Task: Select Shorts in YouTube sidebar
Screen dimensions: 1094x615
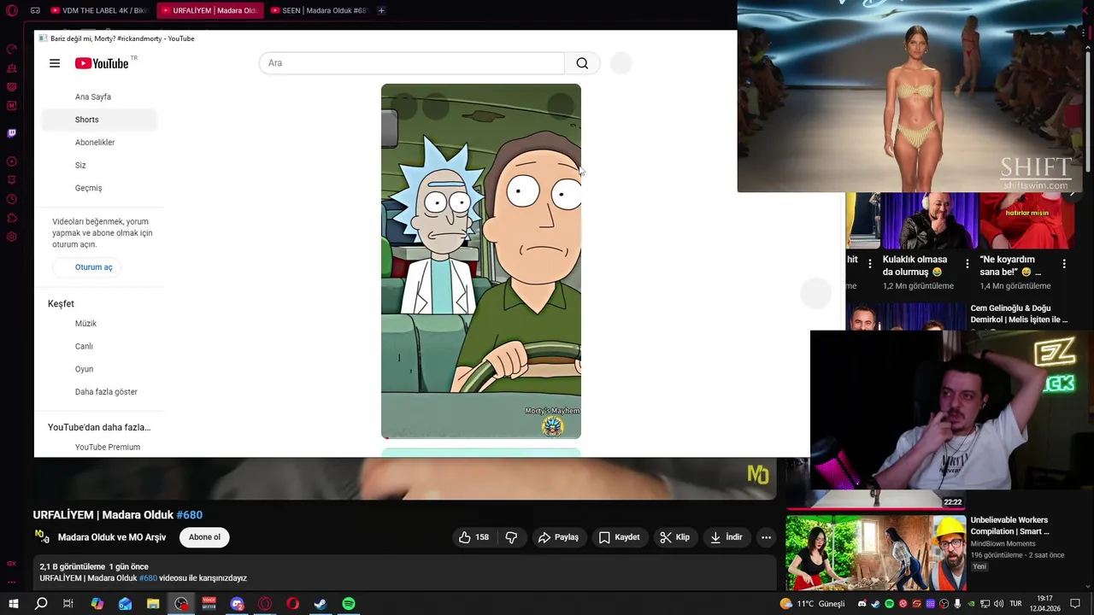Action: click(x=99, y=120)
